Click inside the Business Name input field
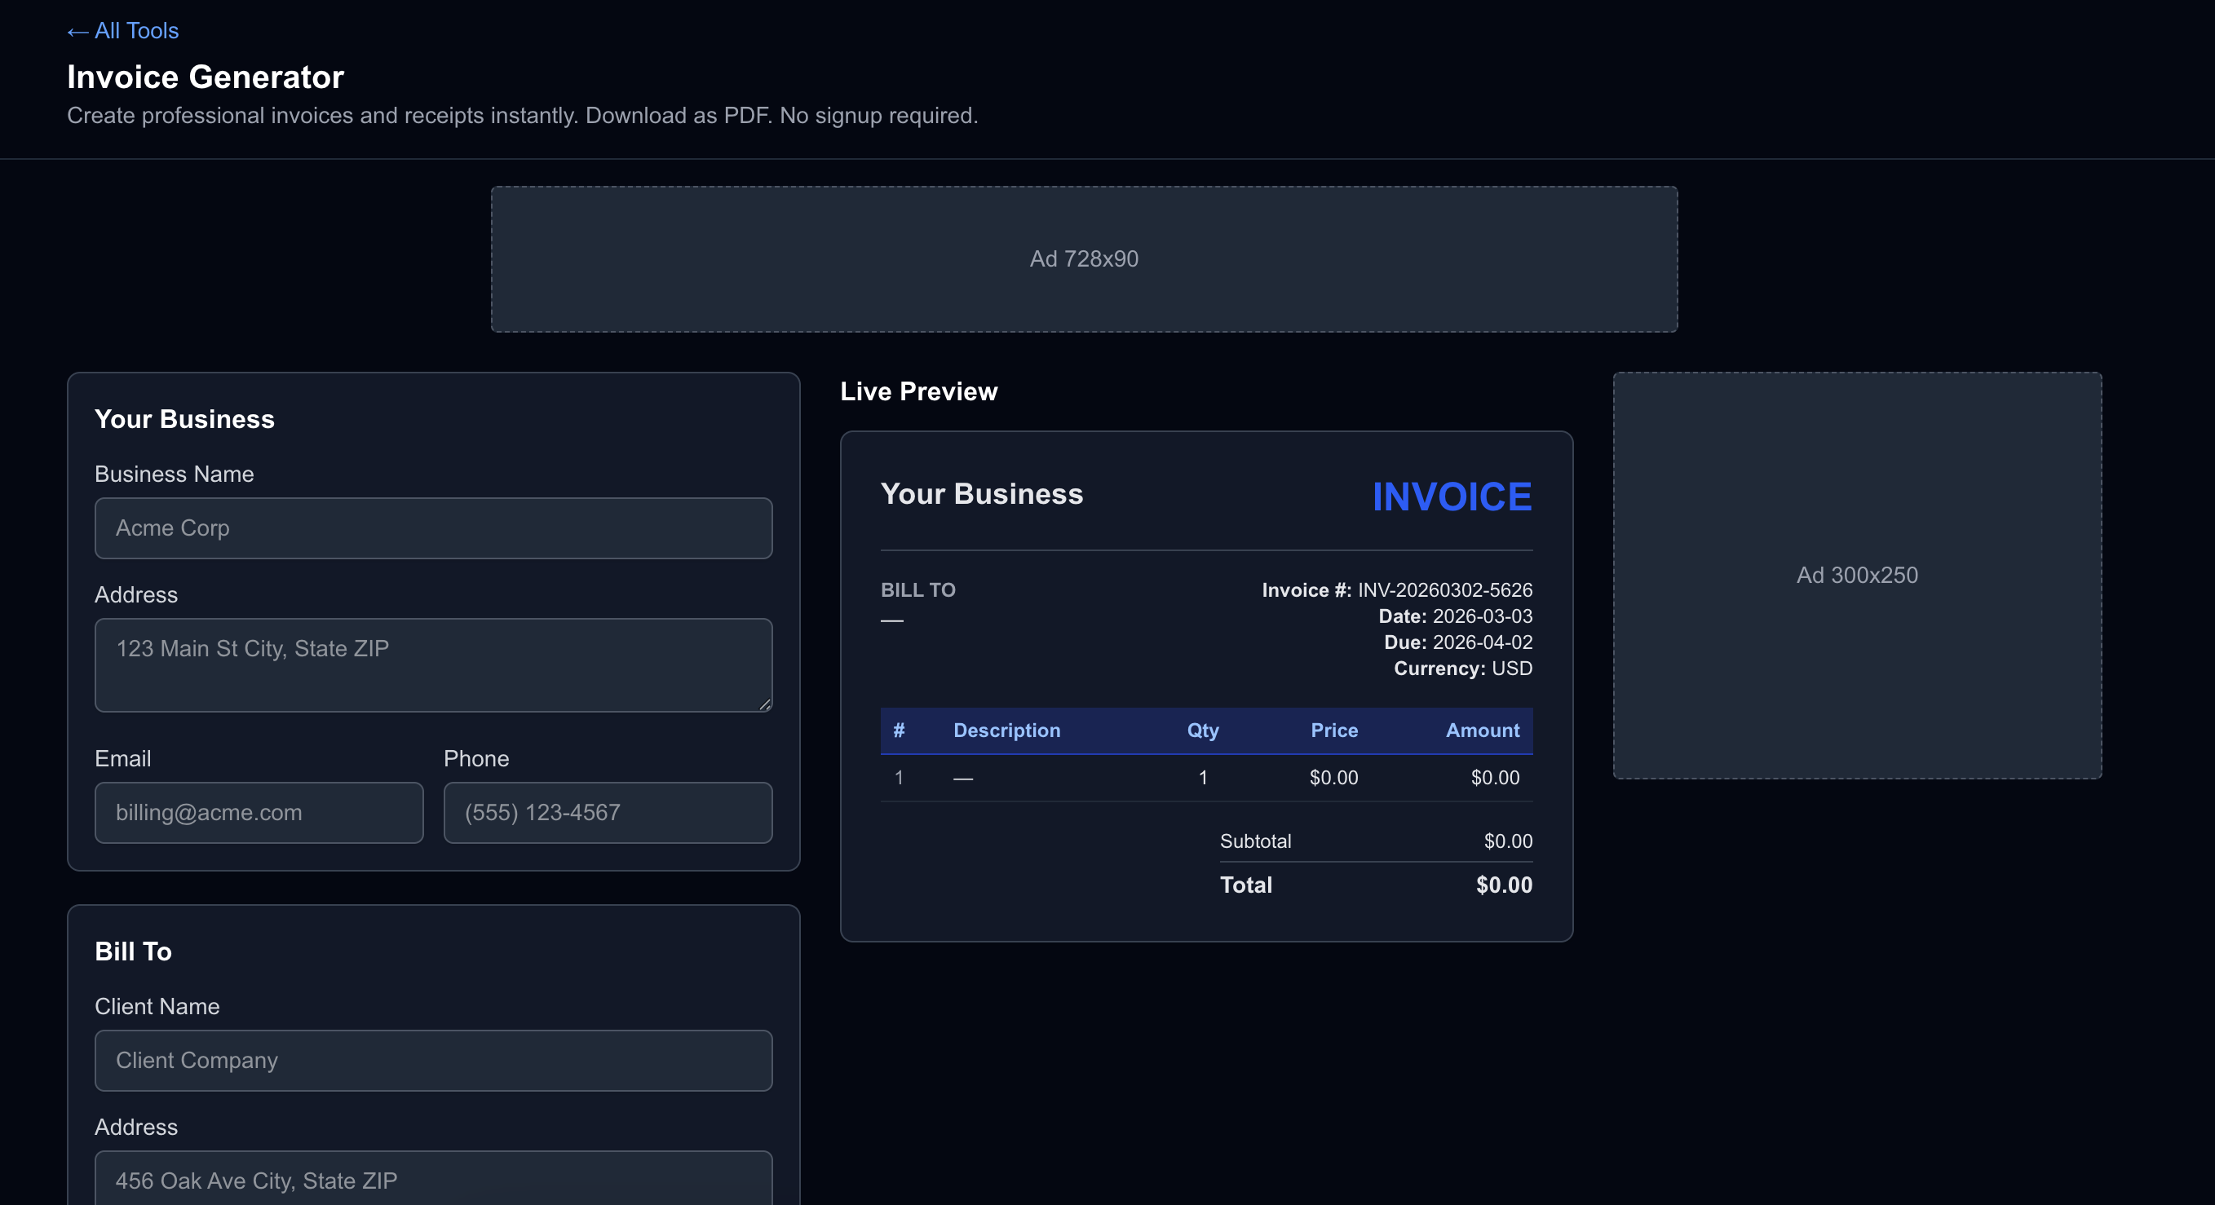2215x1205 pixels. pyautogui.click(x=432, y=527)
